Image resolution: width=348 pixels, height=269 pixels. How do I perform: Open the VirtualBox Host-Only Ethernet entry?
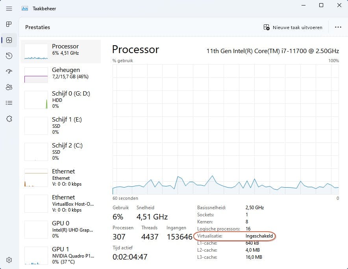point(61,204)
